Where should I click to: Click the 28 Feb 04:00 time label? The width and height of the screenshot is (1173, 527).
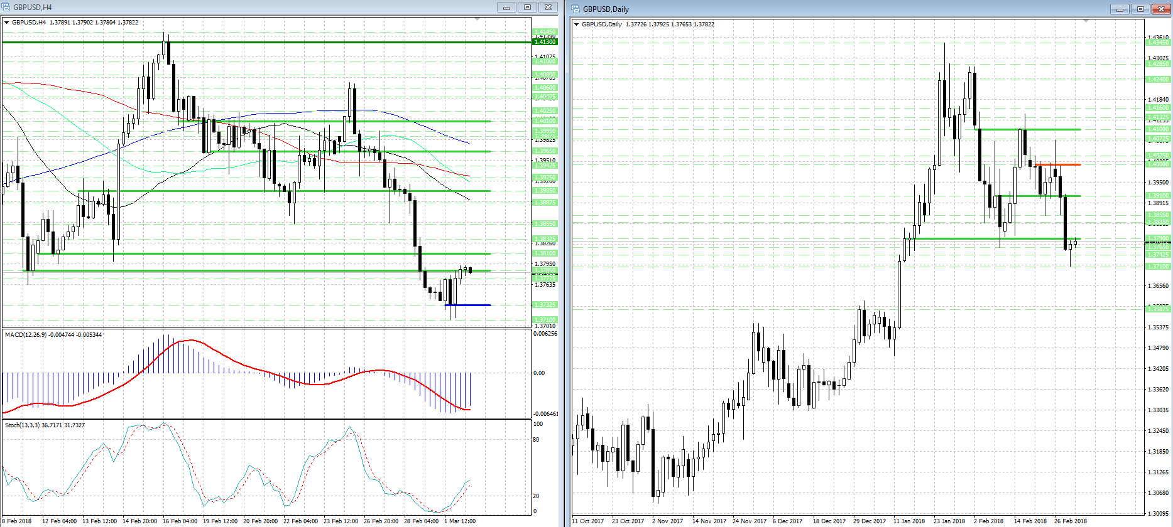422,521
